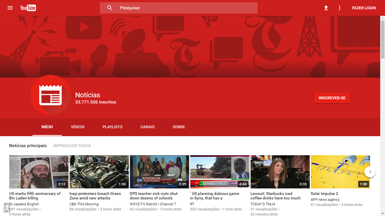This screenshot has width=385, height=216.
Task: Click the vertical page scrollbar thumb
Action: (382, 40)
